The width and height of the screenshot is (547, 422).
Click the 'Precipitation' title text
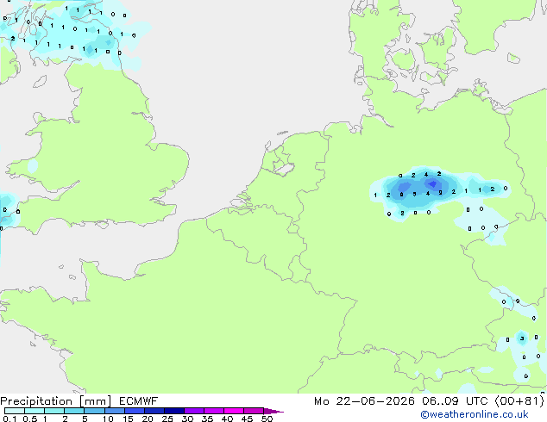36,401
